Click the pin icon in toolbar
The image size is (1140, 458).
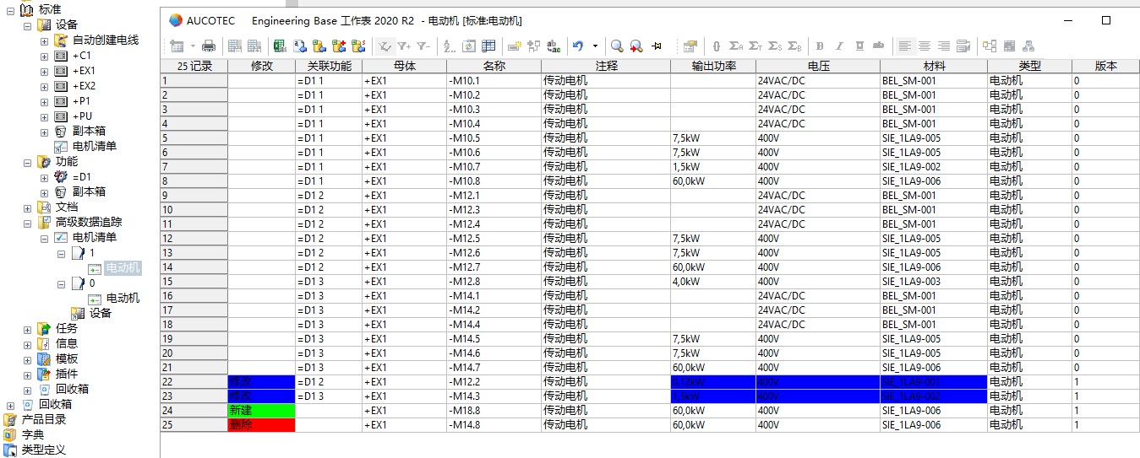tap(656, 46)
